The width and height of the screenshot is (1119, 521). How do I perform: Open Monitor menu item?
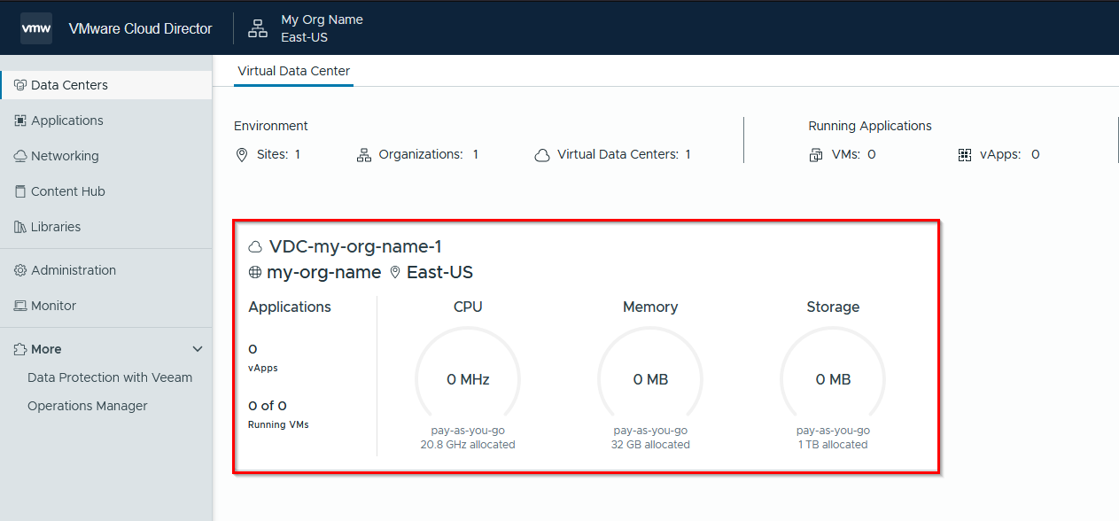106,306
